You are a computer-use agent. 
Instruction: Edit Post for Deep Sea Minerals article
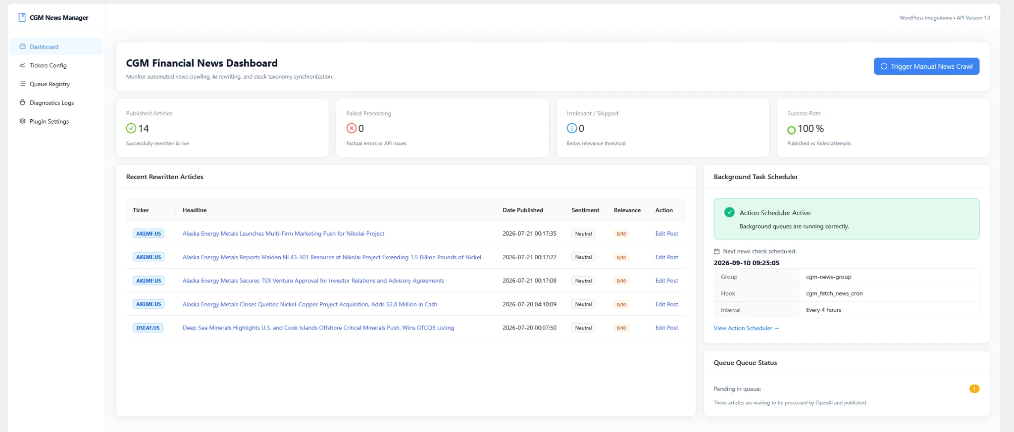point(666,328)
